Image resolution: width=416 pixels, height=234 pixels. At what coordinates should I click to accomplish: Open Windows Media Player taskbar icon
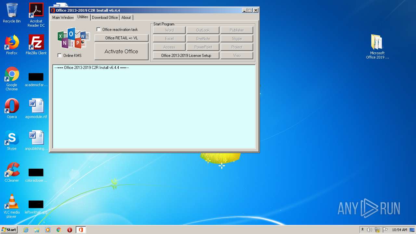point(48,230)
